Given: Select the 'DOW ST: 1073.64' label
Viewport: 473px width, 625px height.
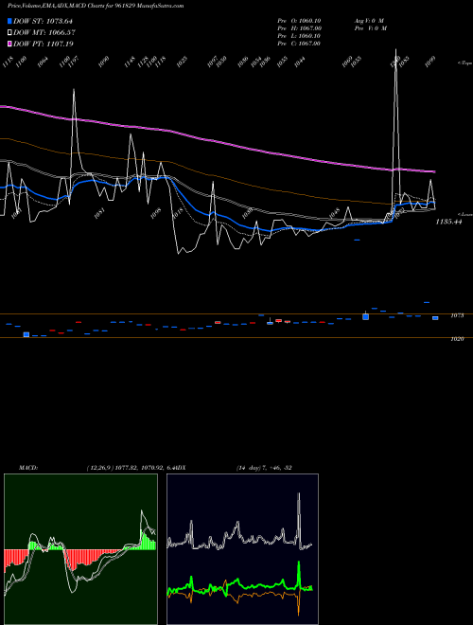Looking at the screenshot, I should 43,21.
